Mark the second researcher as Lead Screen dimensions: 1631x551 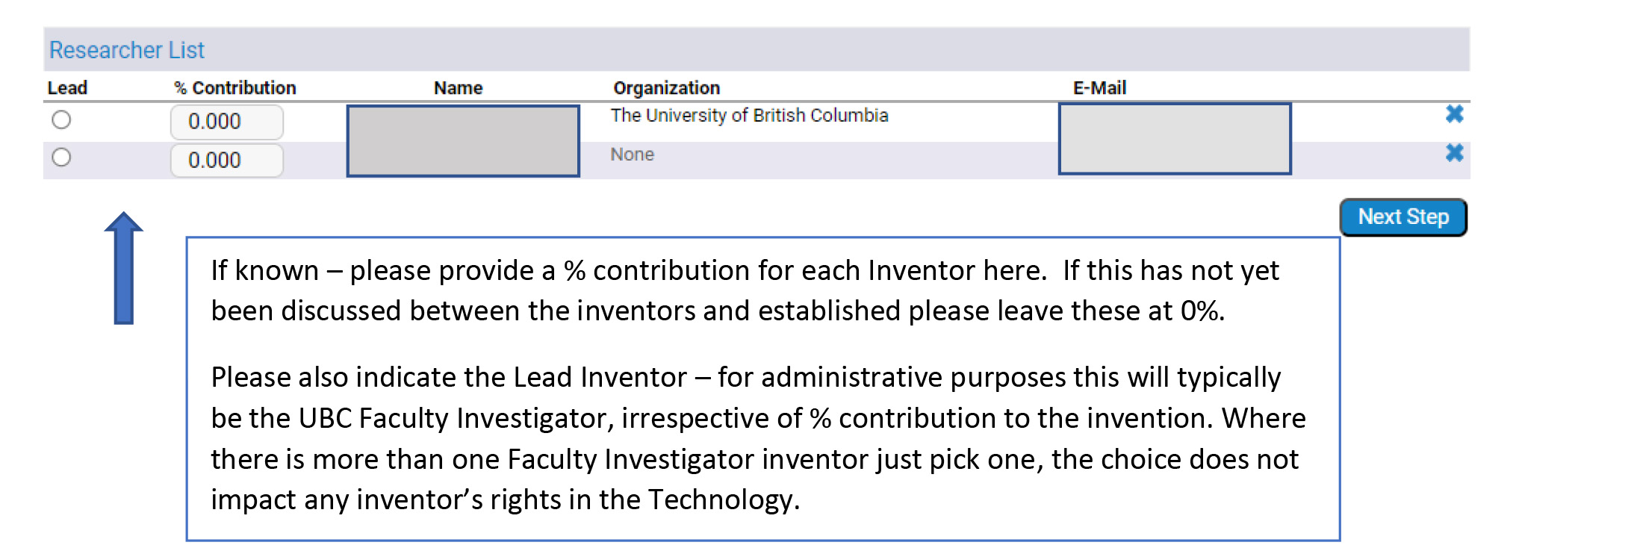[63, 157]
